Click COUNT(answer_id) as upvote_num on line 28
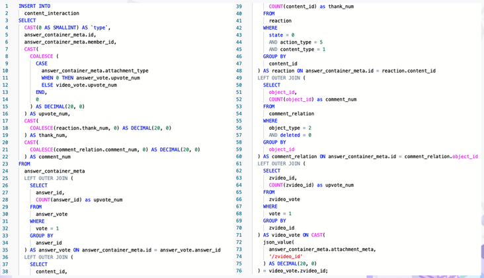484x278 pixels. tap(79, 199)
